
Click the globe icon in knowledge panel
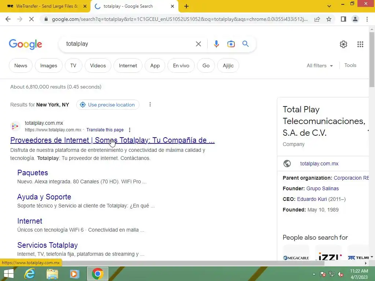(x=287, y=164)
